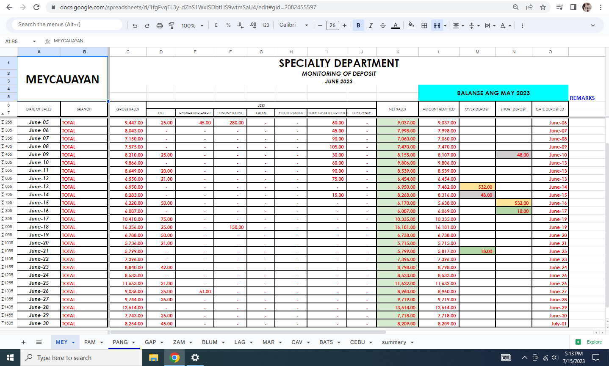
Task: Show the all sheets list
Action: [39, 342]
